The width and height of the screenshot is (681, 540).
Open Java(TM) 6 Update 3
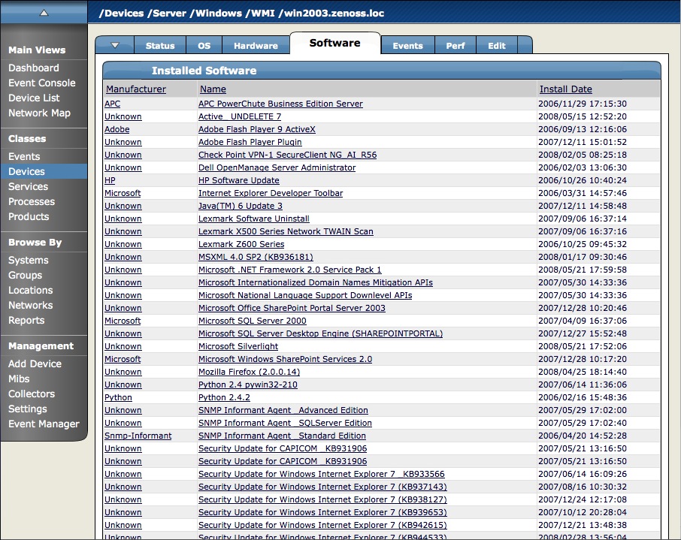241,206
